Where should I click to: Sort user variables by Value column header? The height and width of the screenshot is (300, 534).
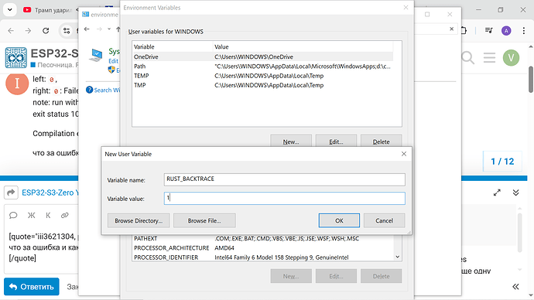[x=303, y=46]
